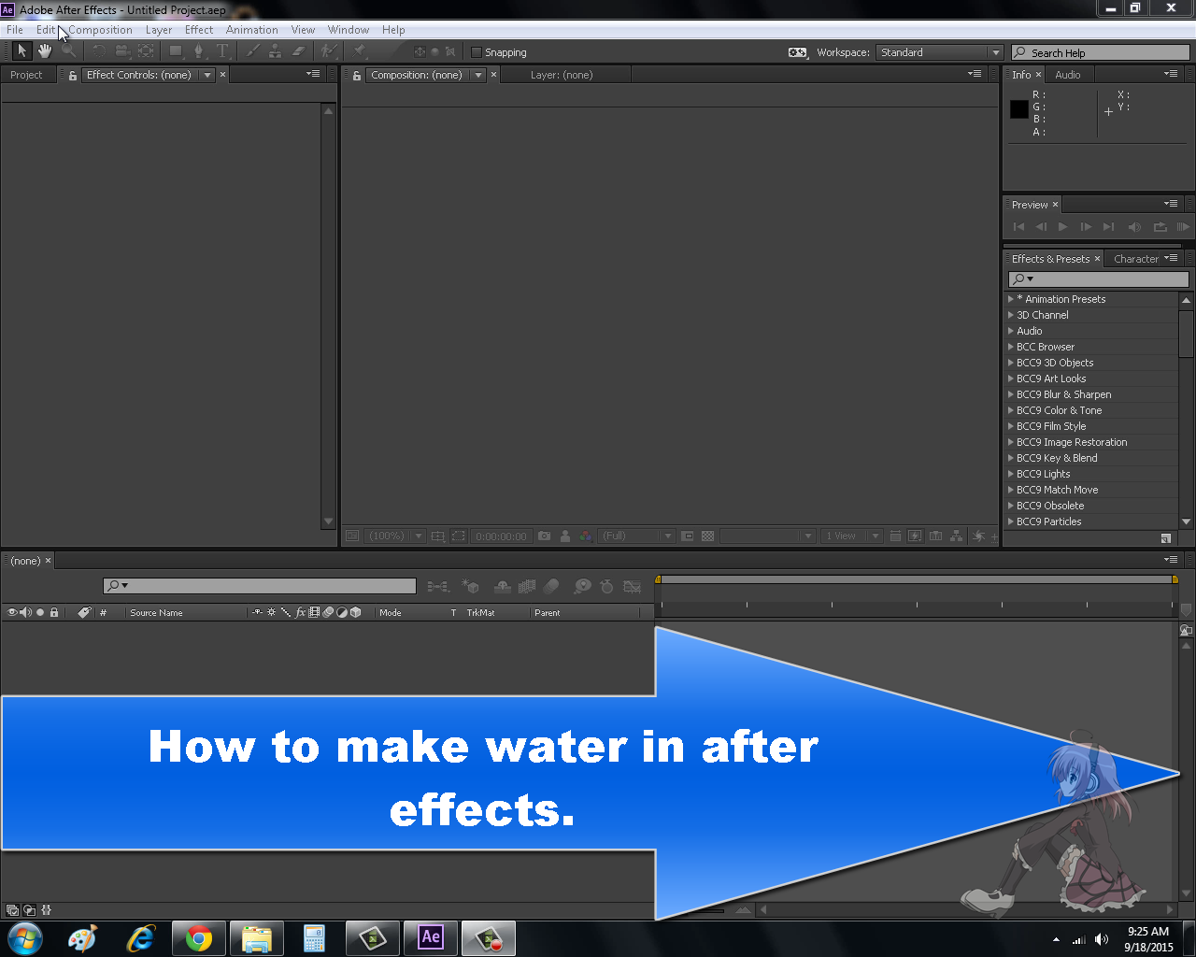Activate the Zoom tool
Image resolution: width=1196 pixels, height=957 pixels.
[x=67, y=51]
